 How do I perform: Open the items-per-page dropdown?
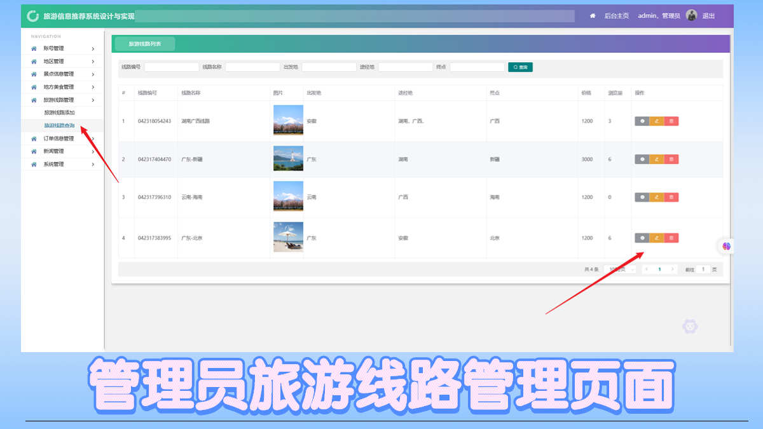(620, 269)
